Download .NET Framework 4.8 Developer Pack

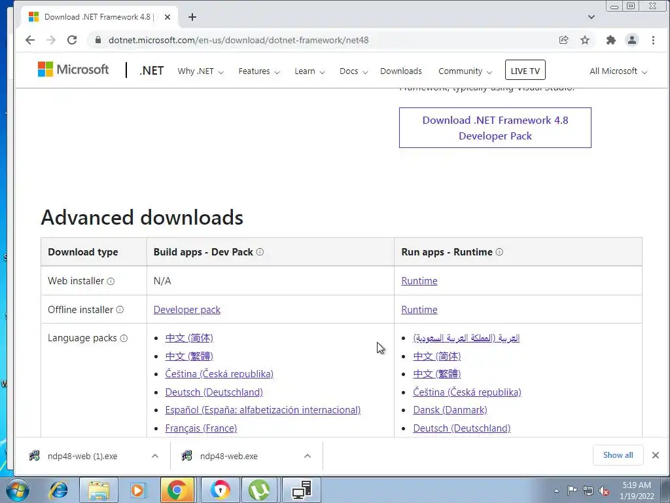click(495, 128)
